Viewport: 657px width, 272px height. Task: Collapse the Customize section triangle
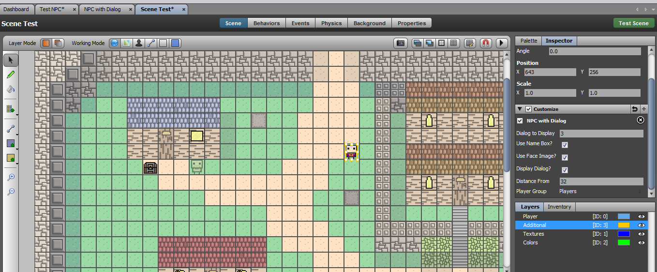pos(520,109)
